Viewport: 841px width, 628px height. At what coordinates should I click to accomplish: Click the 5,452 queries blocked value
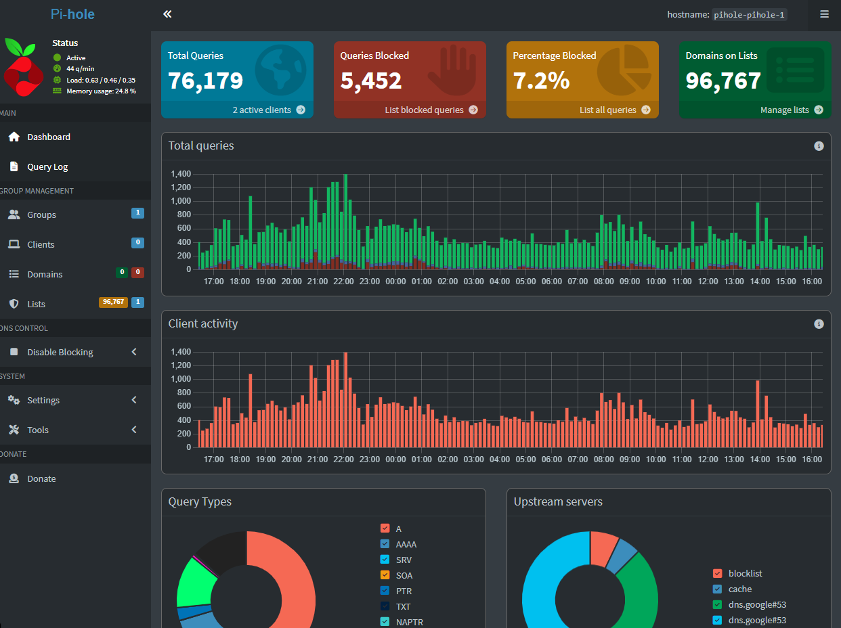[371, 81]
